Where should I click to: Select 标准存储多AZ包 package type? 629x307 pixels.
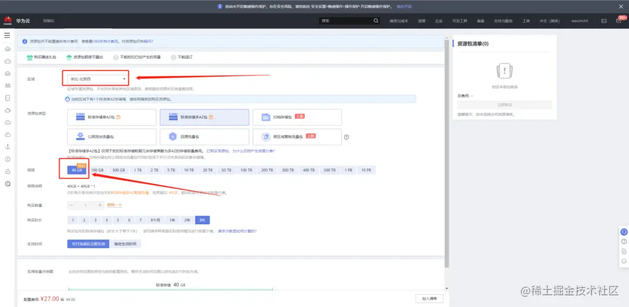click(204, 117)
